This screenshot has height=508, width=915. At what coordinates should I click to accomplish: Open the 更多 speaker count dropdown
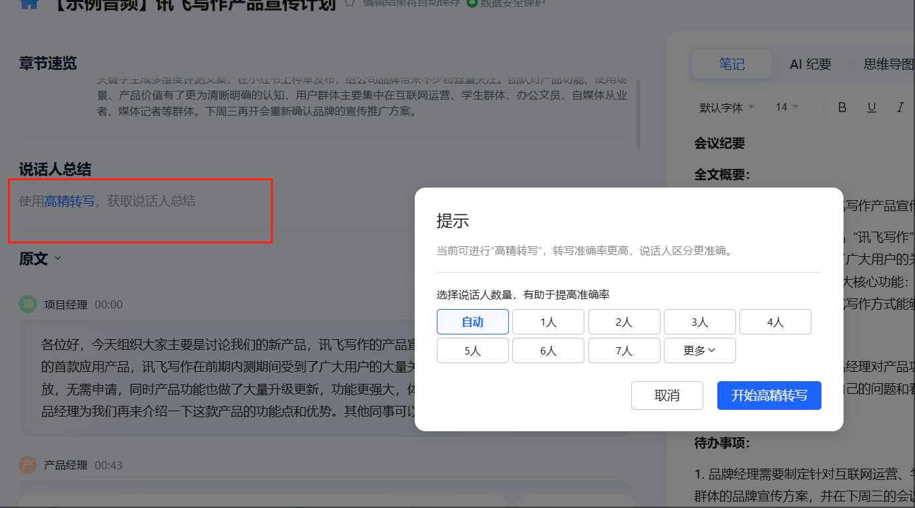click(x=700, y=350)
